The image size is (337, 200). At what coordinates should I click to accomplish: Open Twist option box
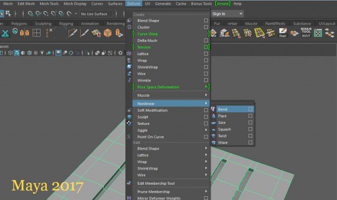pyautogui.click(x=250, y=135)
